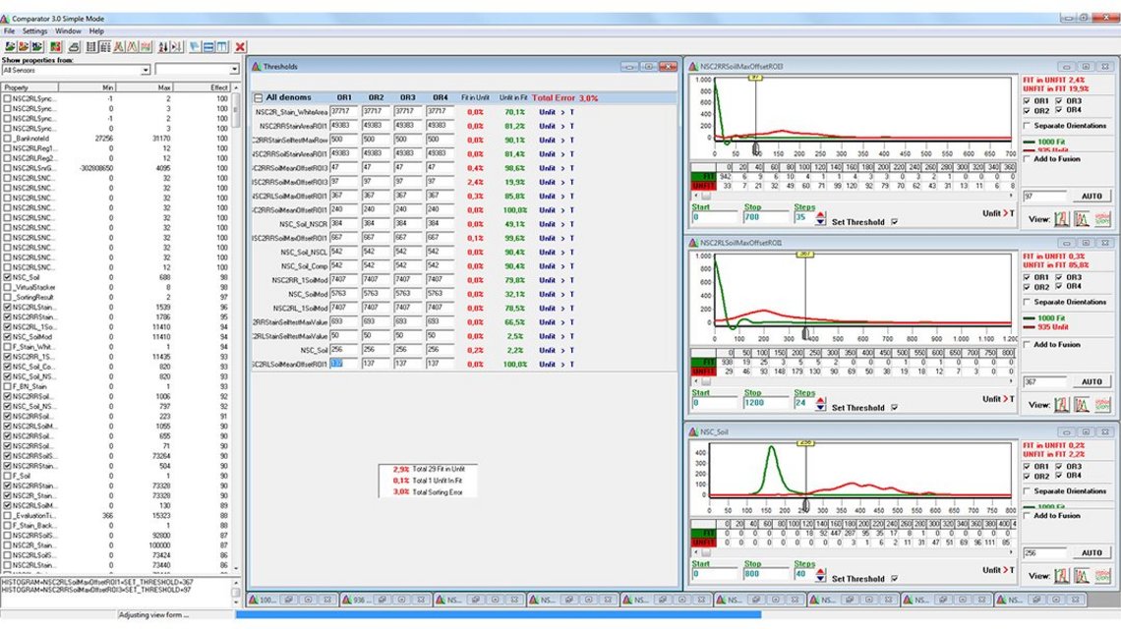Click the first file-loading icon on the toolbar
Screen dimensions: 1121x629
9,44
